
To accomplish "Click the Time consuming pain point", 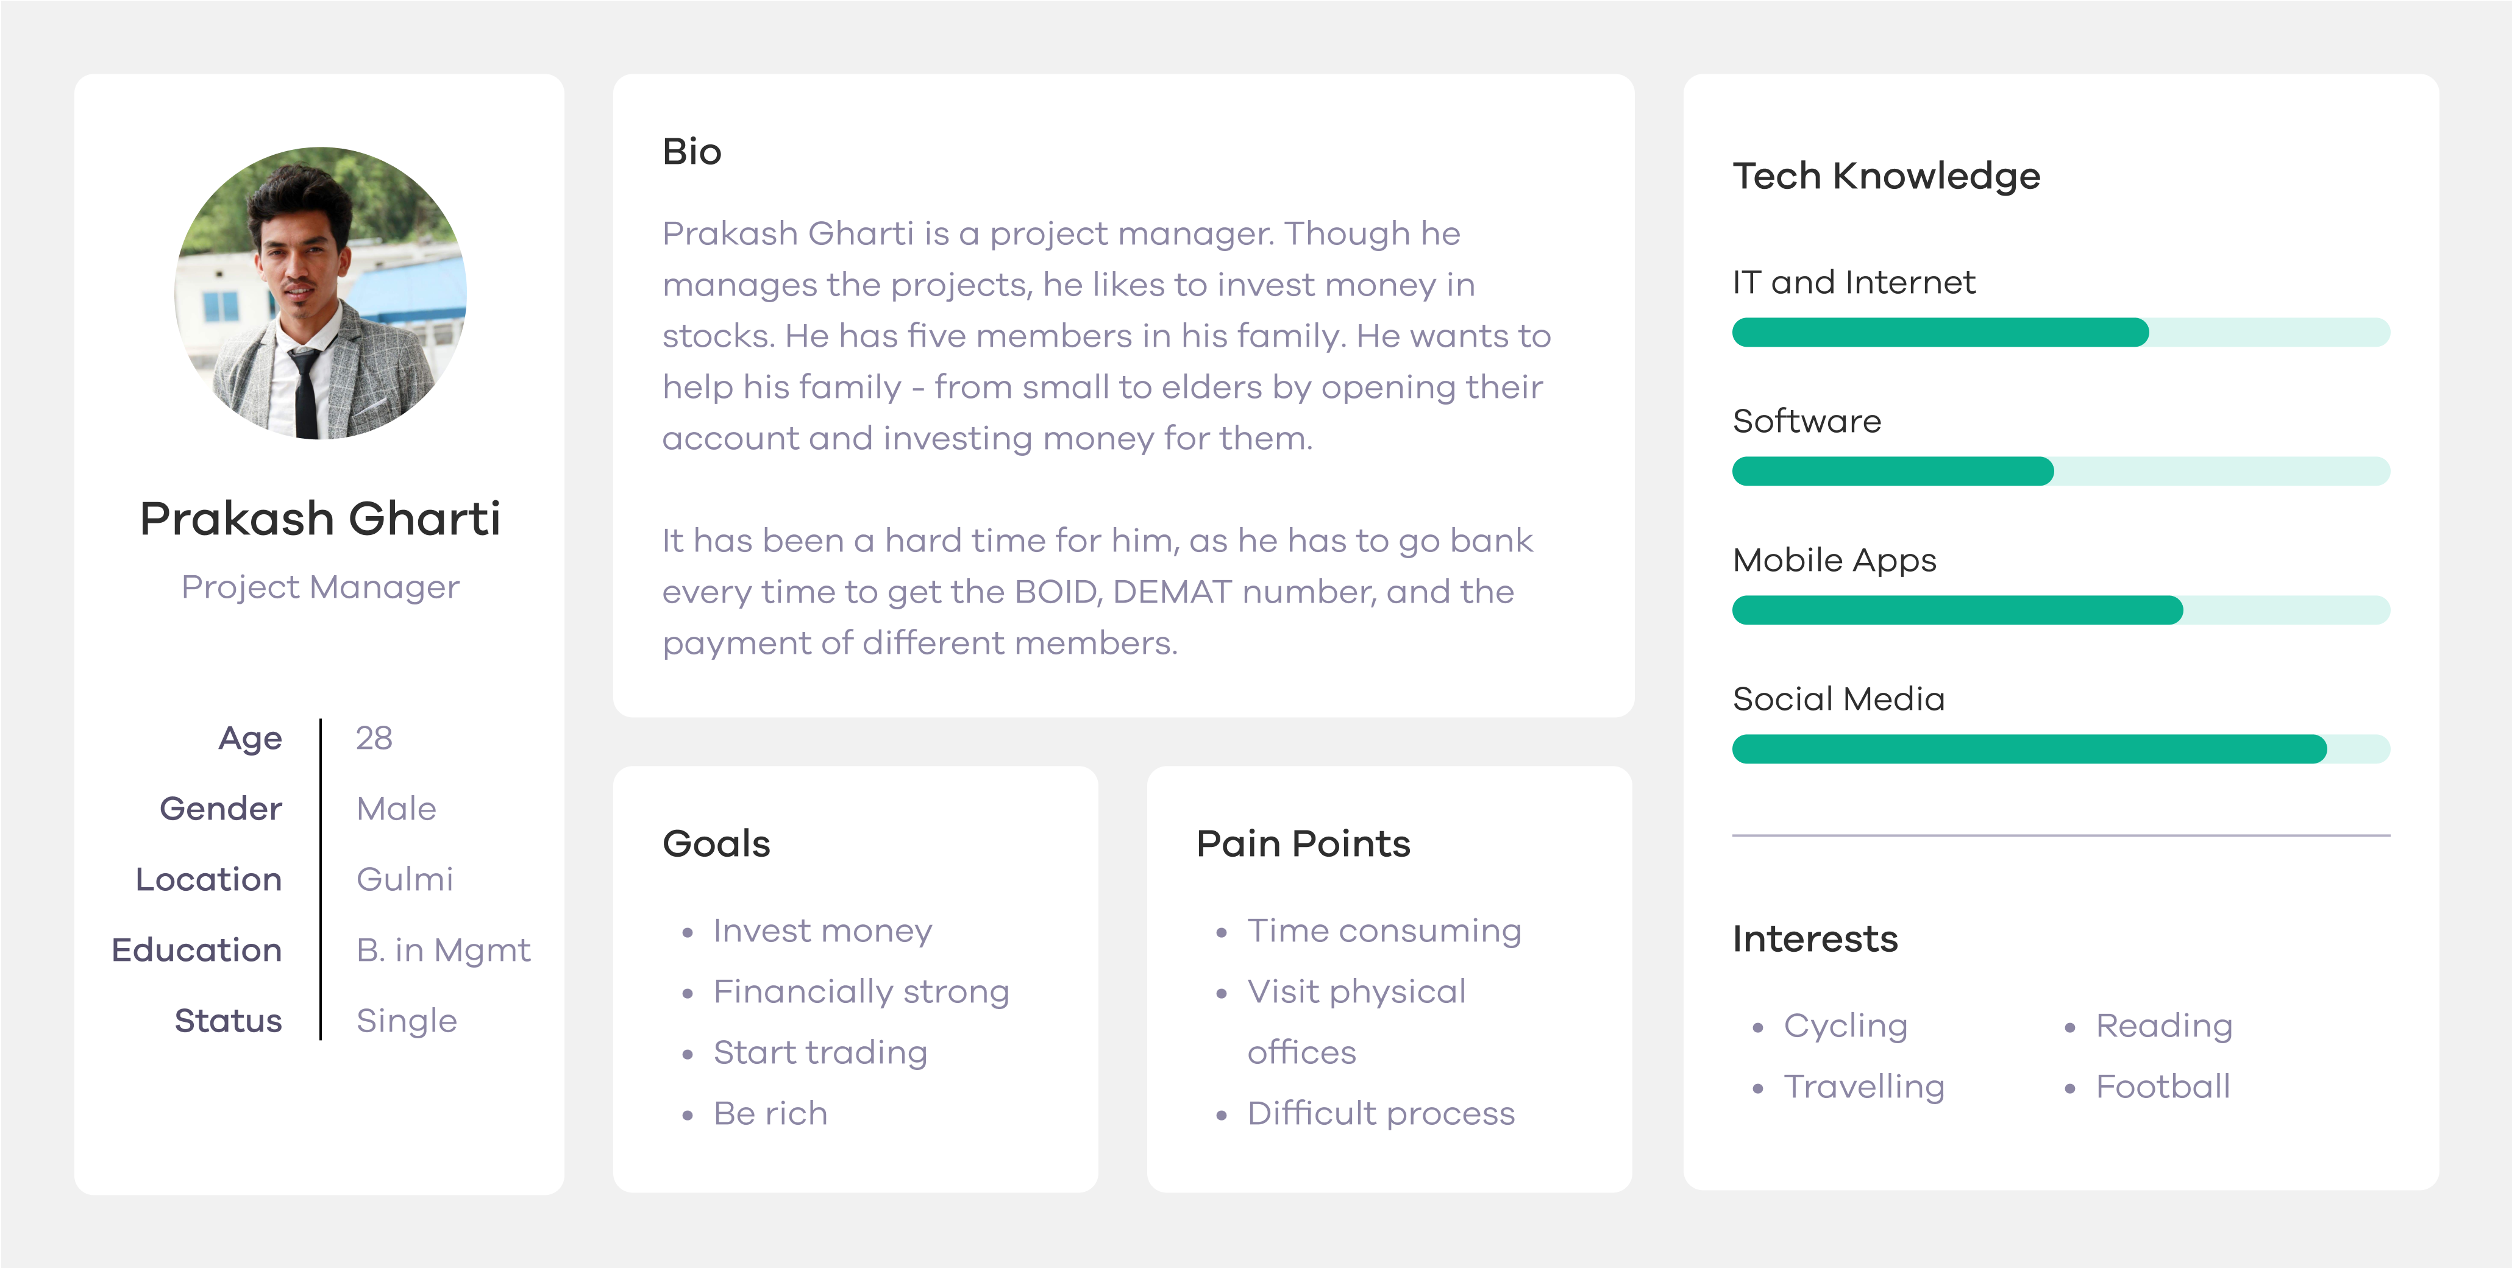I will click(1384, 931).
